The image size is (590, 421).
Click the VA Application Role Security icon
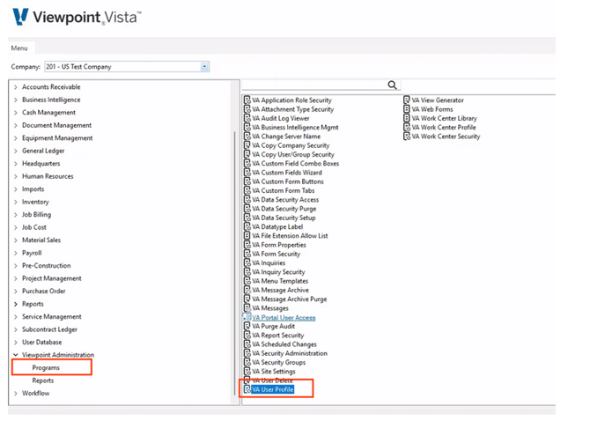coord(247,100)
